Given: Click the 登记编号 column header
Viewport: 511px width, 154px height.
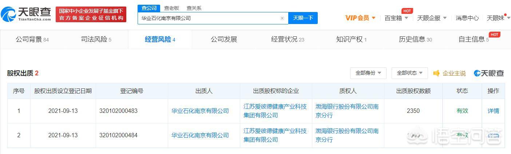Looking at the screenshot, I should click(x=132, y=91).
